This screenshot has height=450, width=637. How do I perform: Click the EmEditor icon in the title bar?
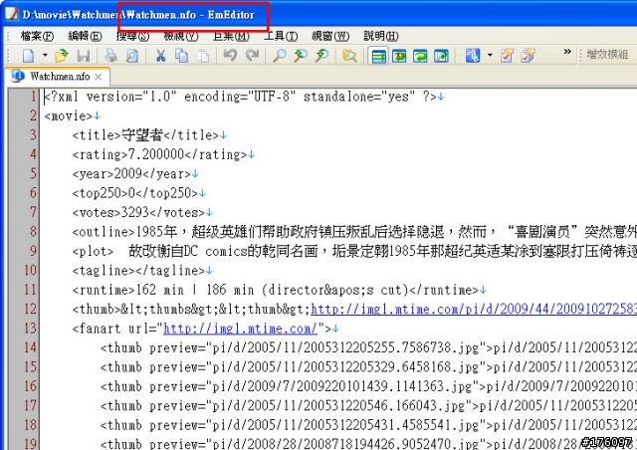click(11, 14)
